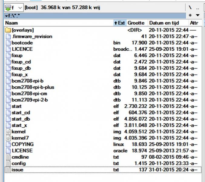This screenshot has height=182, width=205.
Task: Open directory history arrow beside the asterisk
Action: [198, 15]
